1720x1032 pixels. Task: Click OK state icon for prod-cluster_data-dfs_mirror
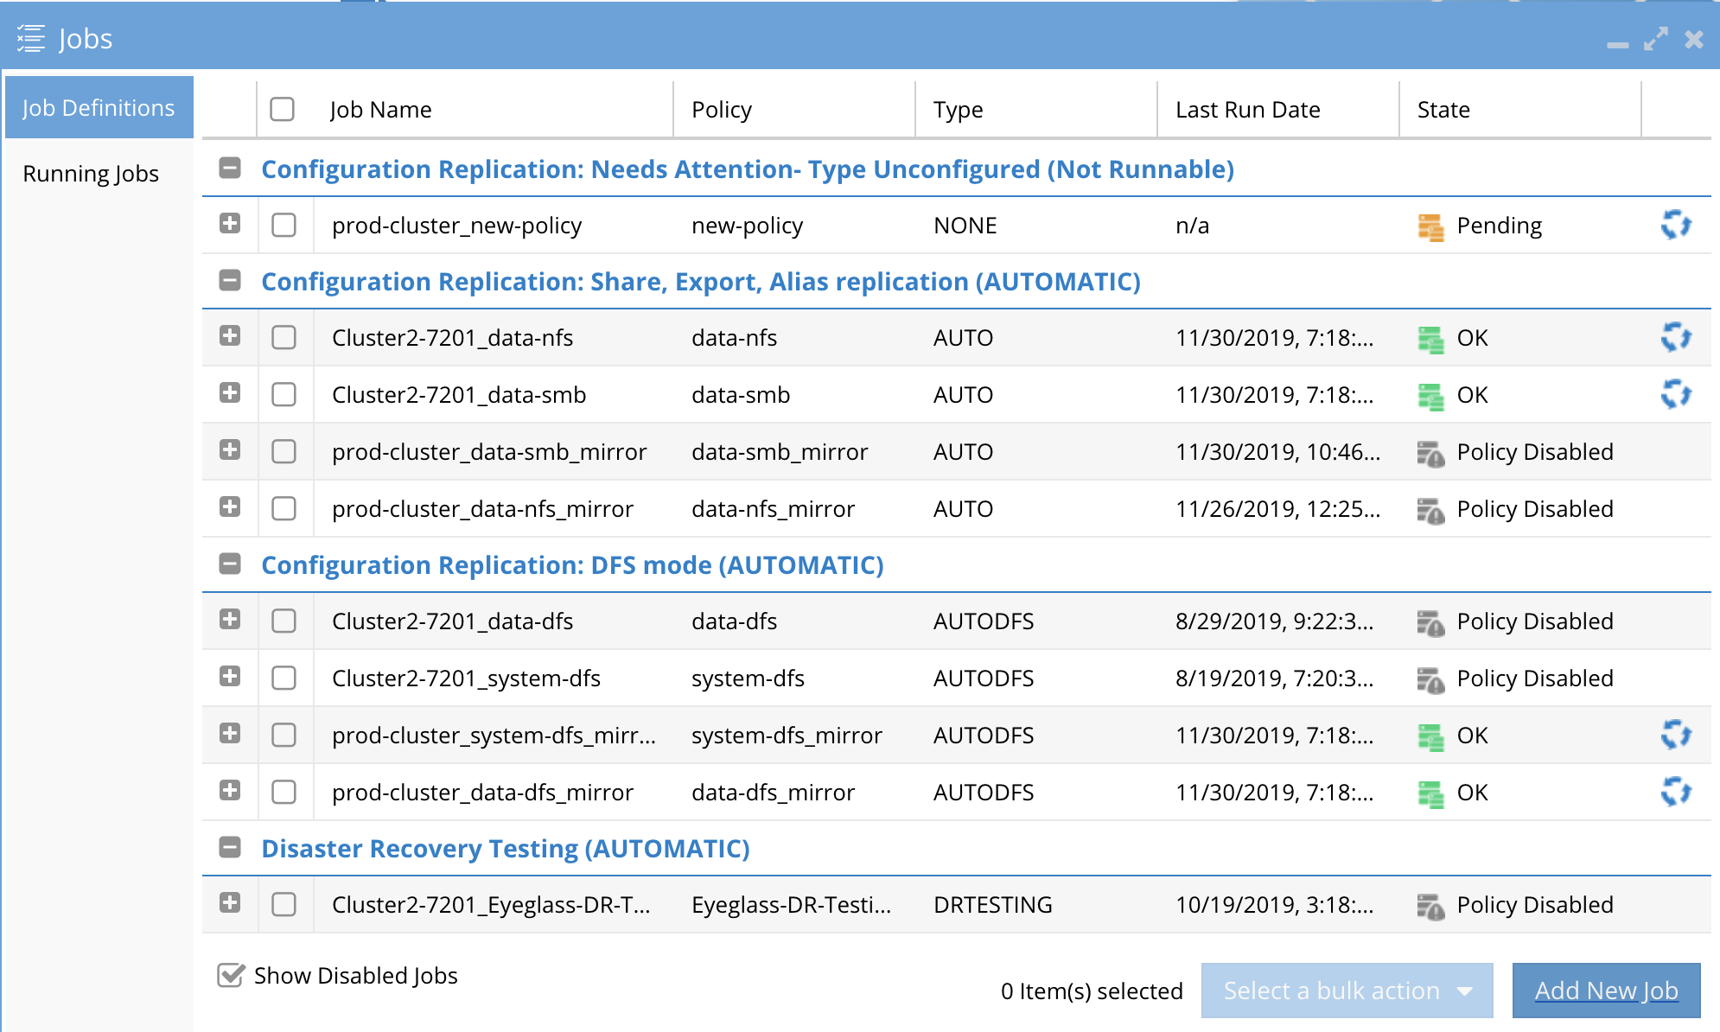pyautogui.click(x=1430, y=794)
